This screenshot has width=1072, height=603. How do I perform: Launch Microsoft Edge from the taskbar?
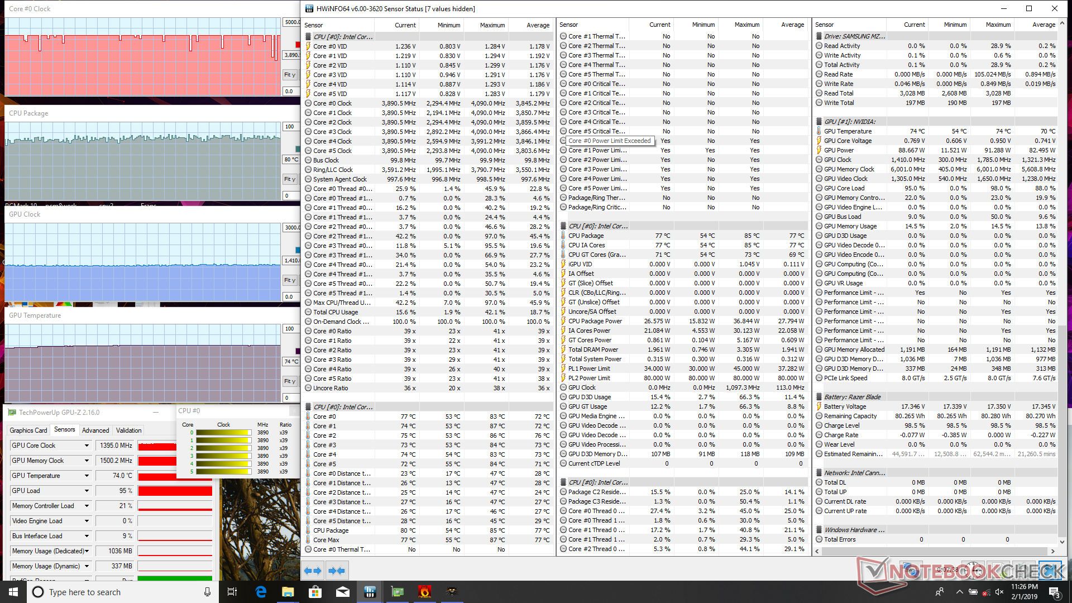(261, 592)
